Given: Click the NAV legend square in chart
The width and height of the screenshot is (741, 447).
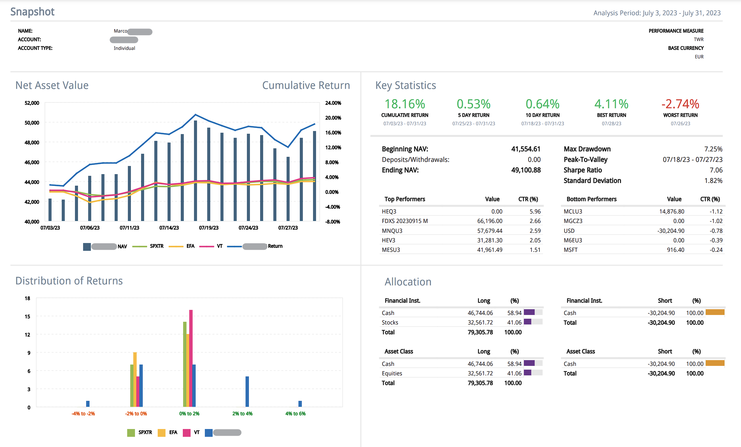Looking at the screenshot, I should tap(87, 246).
